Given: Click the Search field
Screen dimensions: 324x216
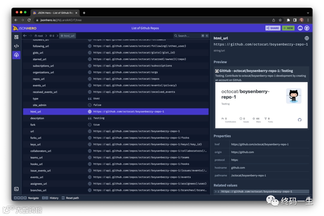Looking at the screenshot, I should pyautogui.click(x=191, y=36).
